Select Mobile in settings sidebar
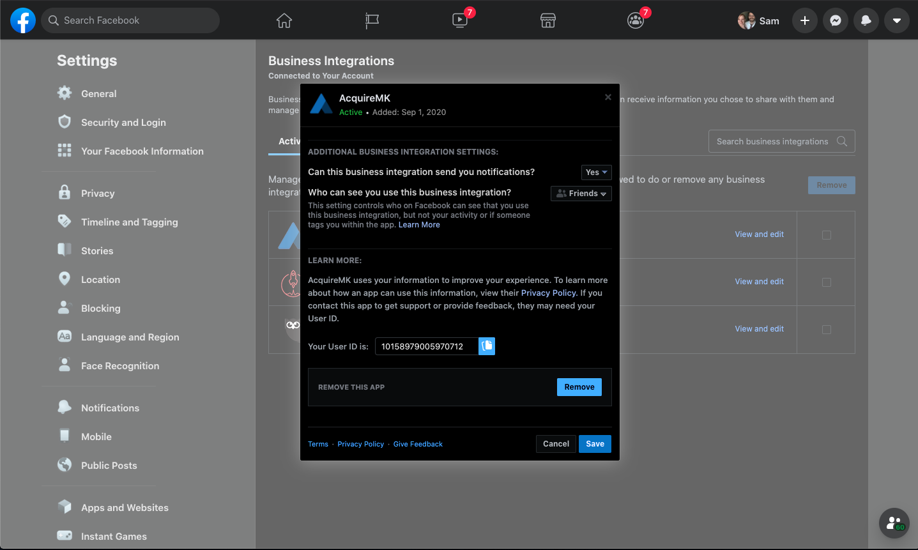 (x=96, y=437)
